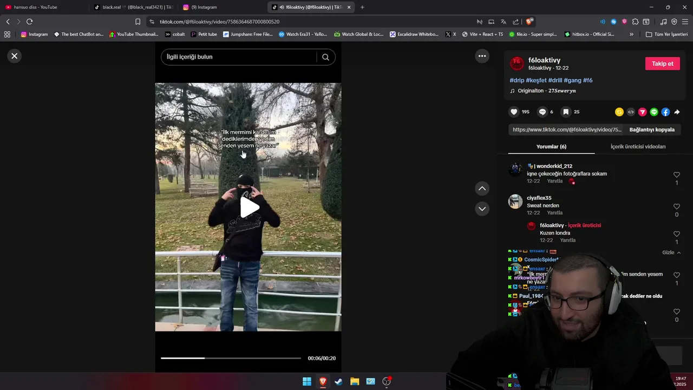
Task: Switch to the 'Yorumlar (6)' tab
Action: tap(551, 147)
